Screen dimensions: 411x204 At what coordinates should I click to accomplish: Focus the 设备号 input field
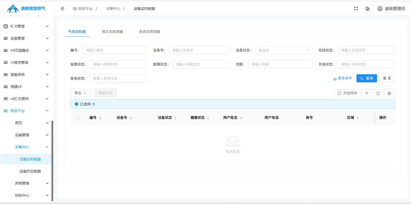(x=199, y=50)
